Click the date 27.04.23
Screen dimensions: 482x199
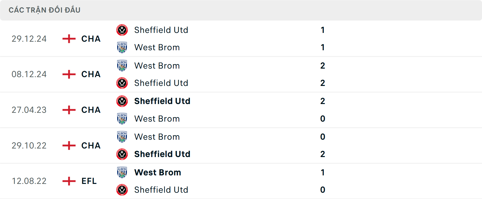[29, 110]
